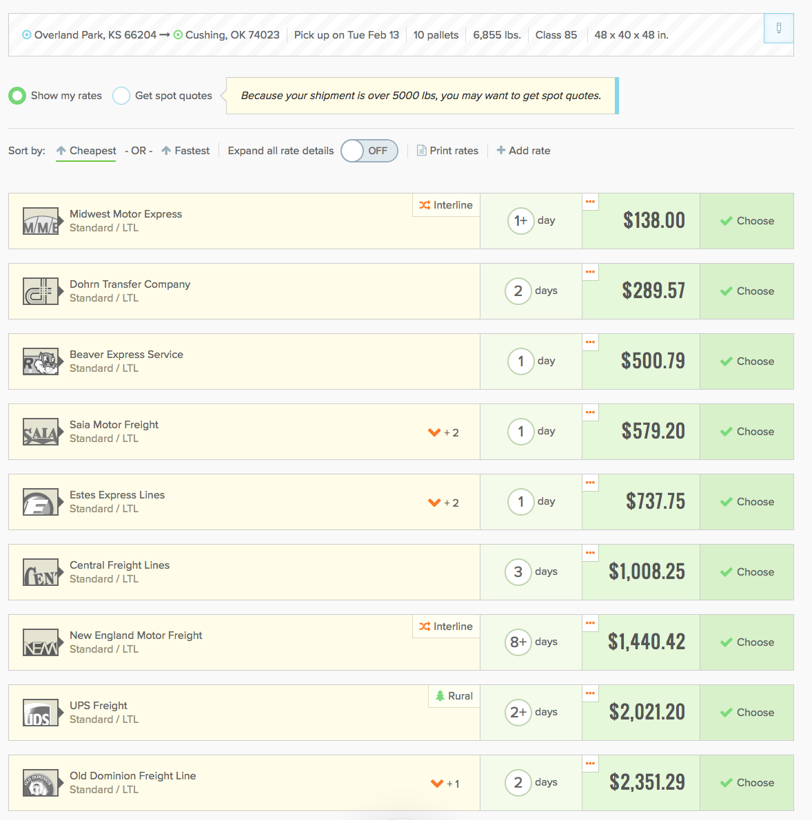812x820 pixels.
Task: Click the 8+ days transit time
Action: 531,642
